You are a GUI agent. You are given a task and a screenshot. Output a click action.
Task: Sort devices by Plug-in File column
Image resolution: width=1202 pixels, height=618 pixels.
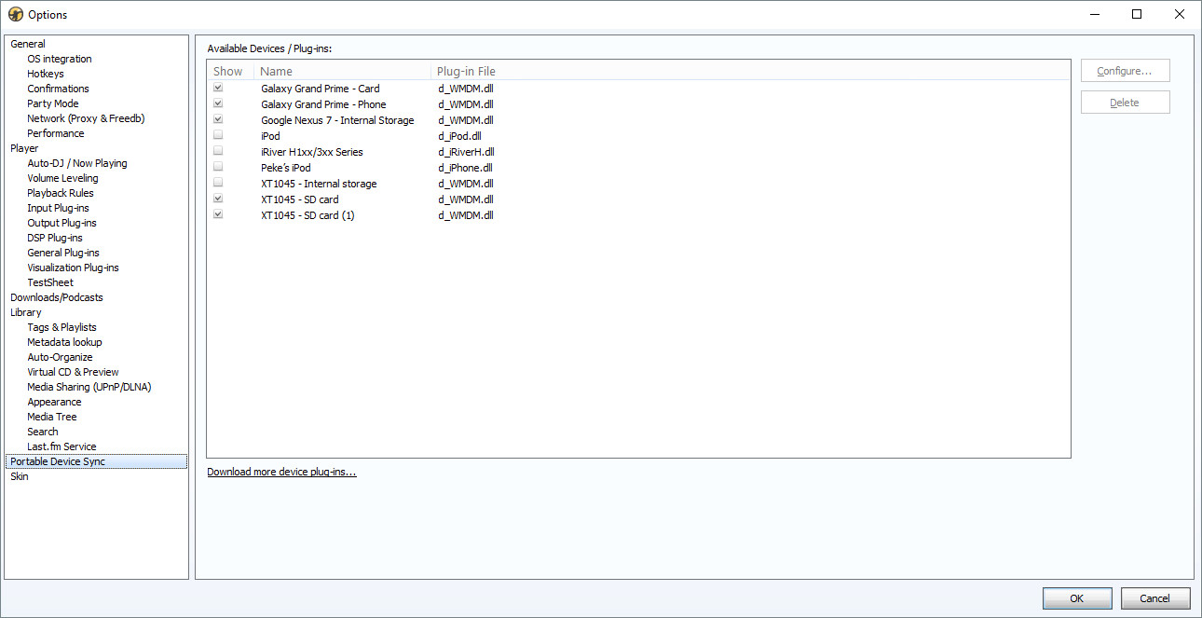[x=466, y=71]
